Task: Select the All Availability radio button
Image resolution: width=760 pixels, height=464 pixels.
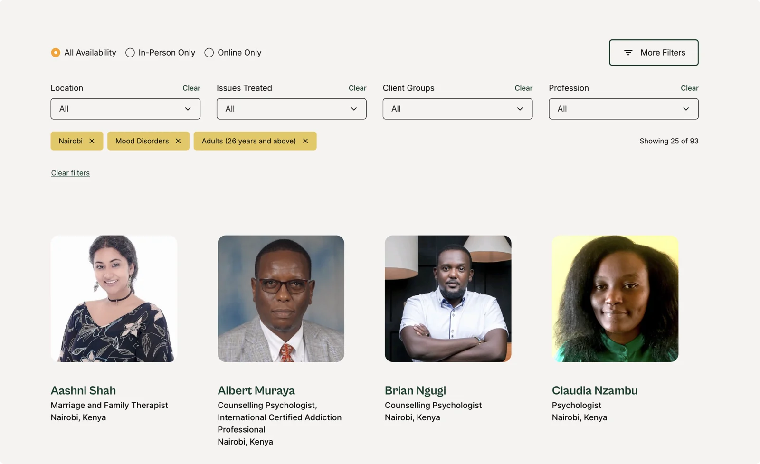Action: pyautogui.click(x=56, y=53)
